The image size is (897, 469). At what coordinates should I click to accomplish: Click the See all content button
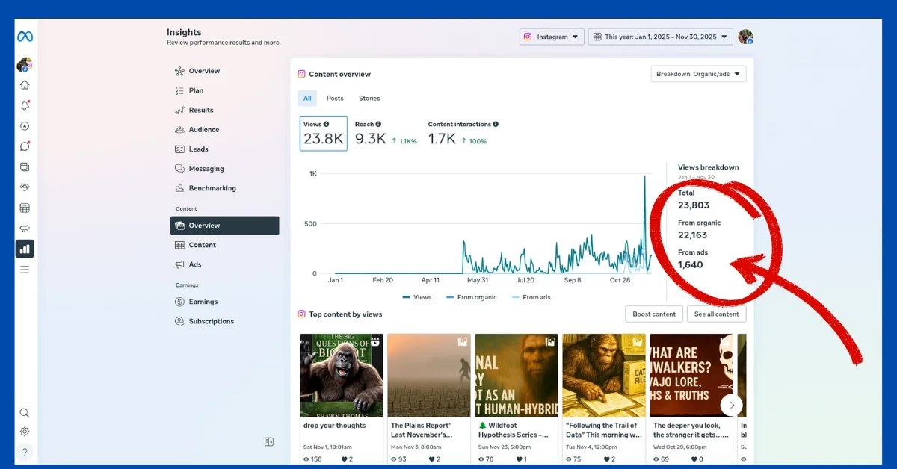[716, 314]
